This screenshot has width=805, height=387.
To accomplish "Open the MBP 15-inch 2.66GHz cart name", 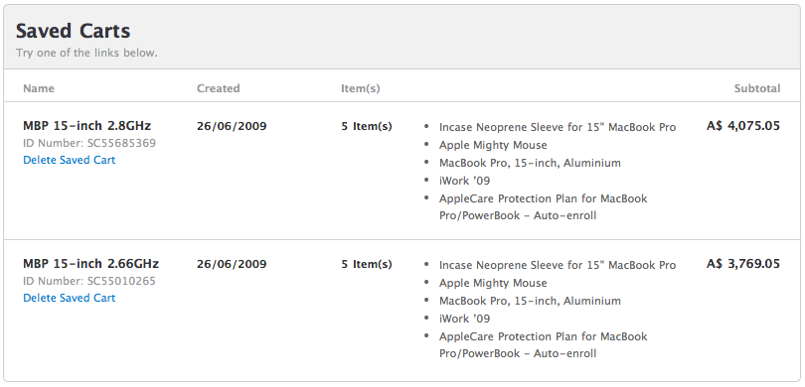I will click(90, 264).
